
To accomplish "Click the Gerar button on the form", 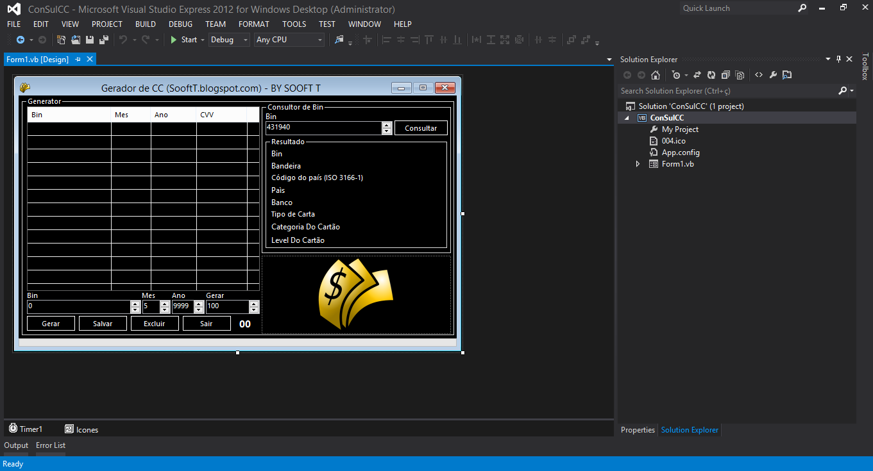I will [x=50, y=323].
